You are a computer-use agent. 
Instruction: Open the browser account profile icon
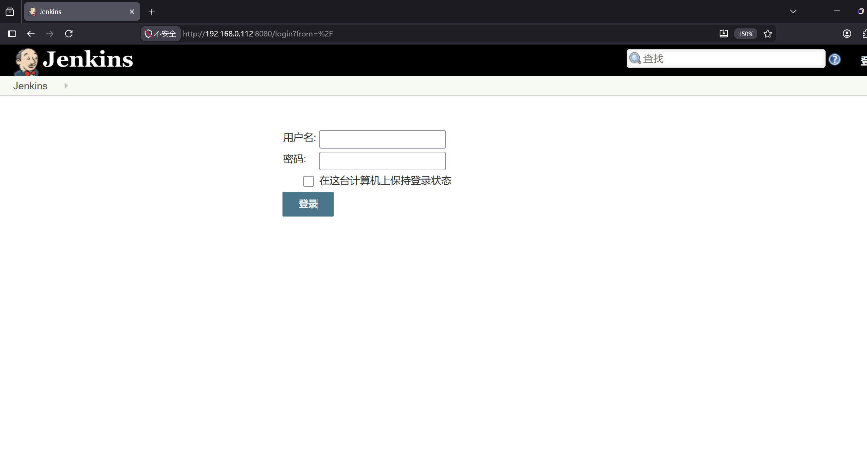[x=847, y=34]
